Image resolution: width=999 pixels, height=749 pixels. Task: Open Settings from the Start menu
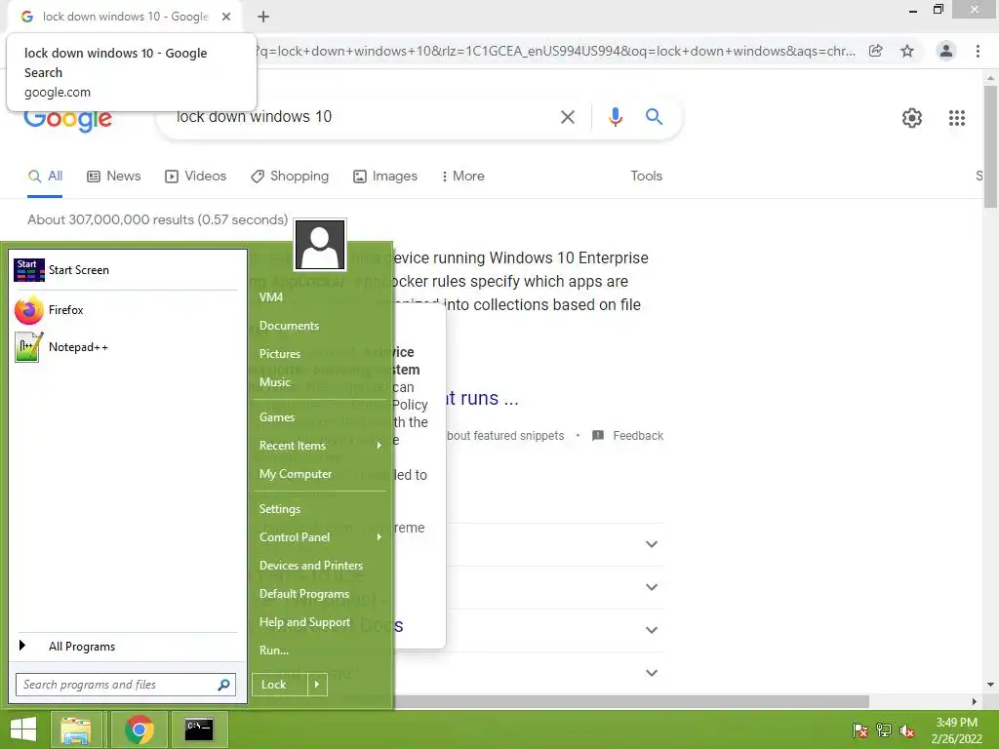[280, 509]
